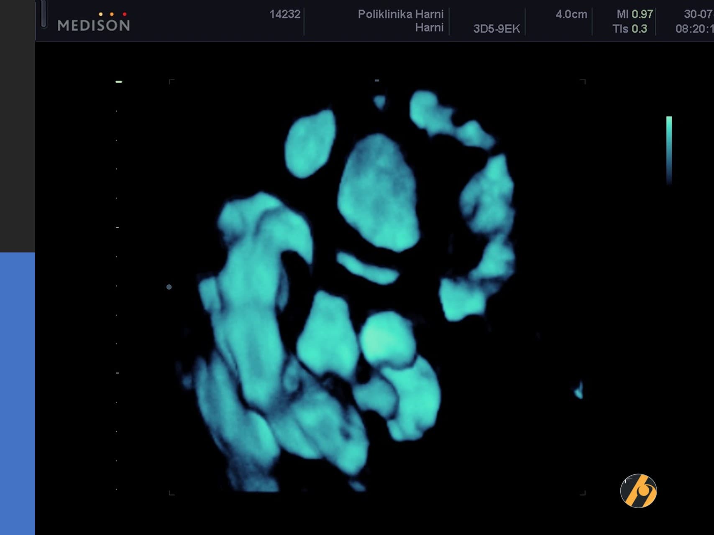The image size is (714, 535).
Task: Click the MEDISON logo
Action: click(x=94, y=25)
